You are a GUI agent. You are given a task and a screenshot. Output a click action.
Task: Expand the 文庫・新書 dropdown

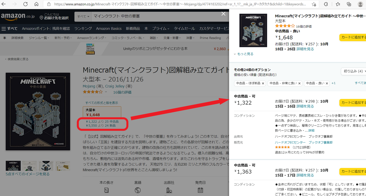(x=172, y=38)
